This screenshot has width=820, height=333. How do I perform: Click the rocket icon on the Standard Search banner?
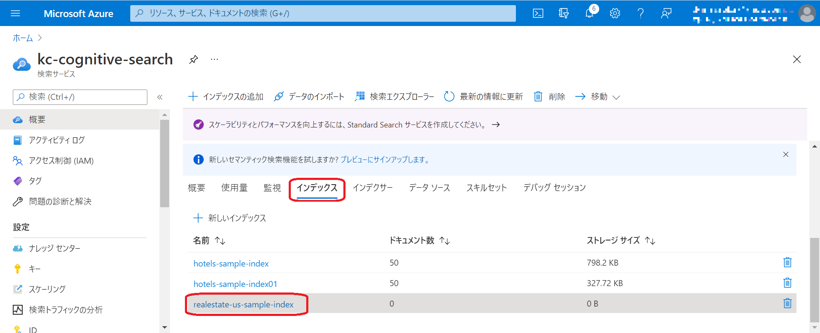[x=199, y=125]
